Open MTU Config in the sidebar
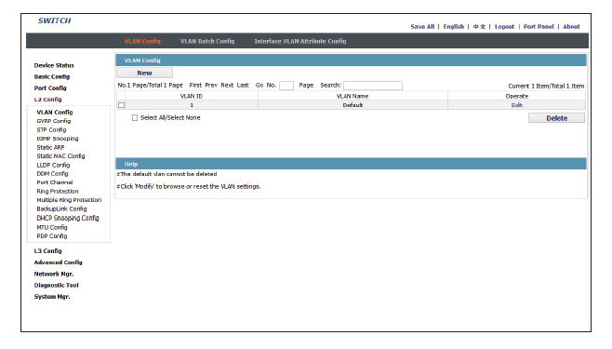 (x=52, y=227)
